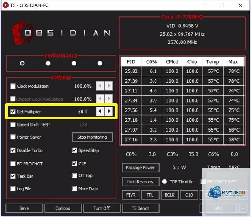The image size is (251, 217).
Task: Open the Options dialog
Action: tap(63, 208)
